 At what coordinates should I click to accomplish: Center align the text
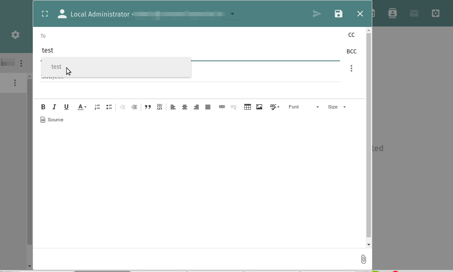185,107
